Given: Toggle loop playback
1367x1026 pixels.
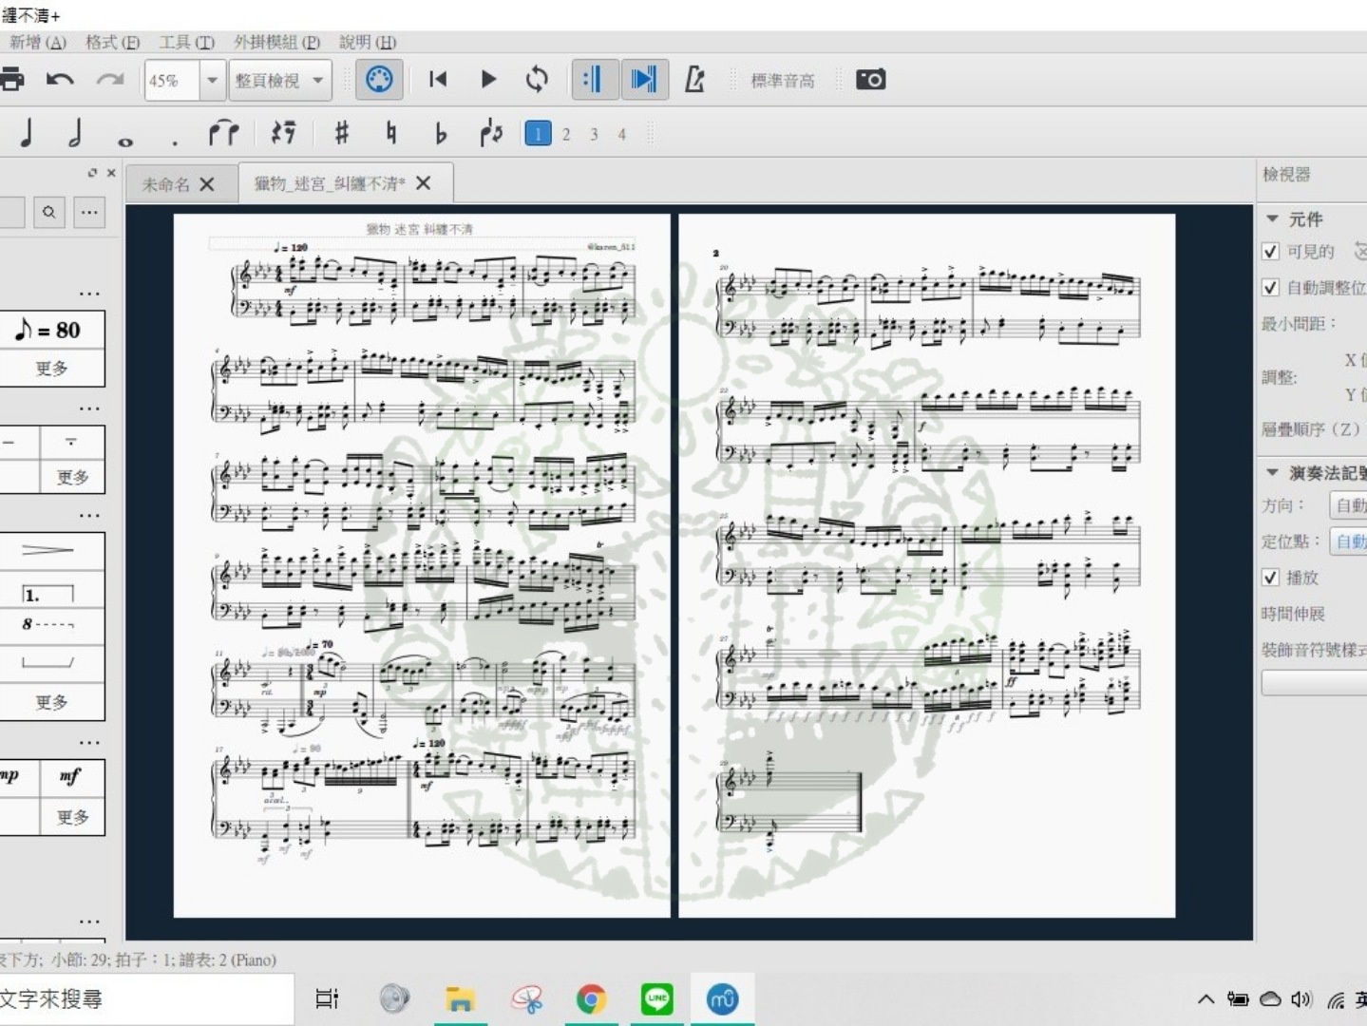Looking at the screenshot, I should coord(537,80).
